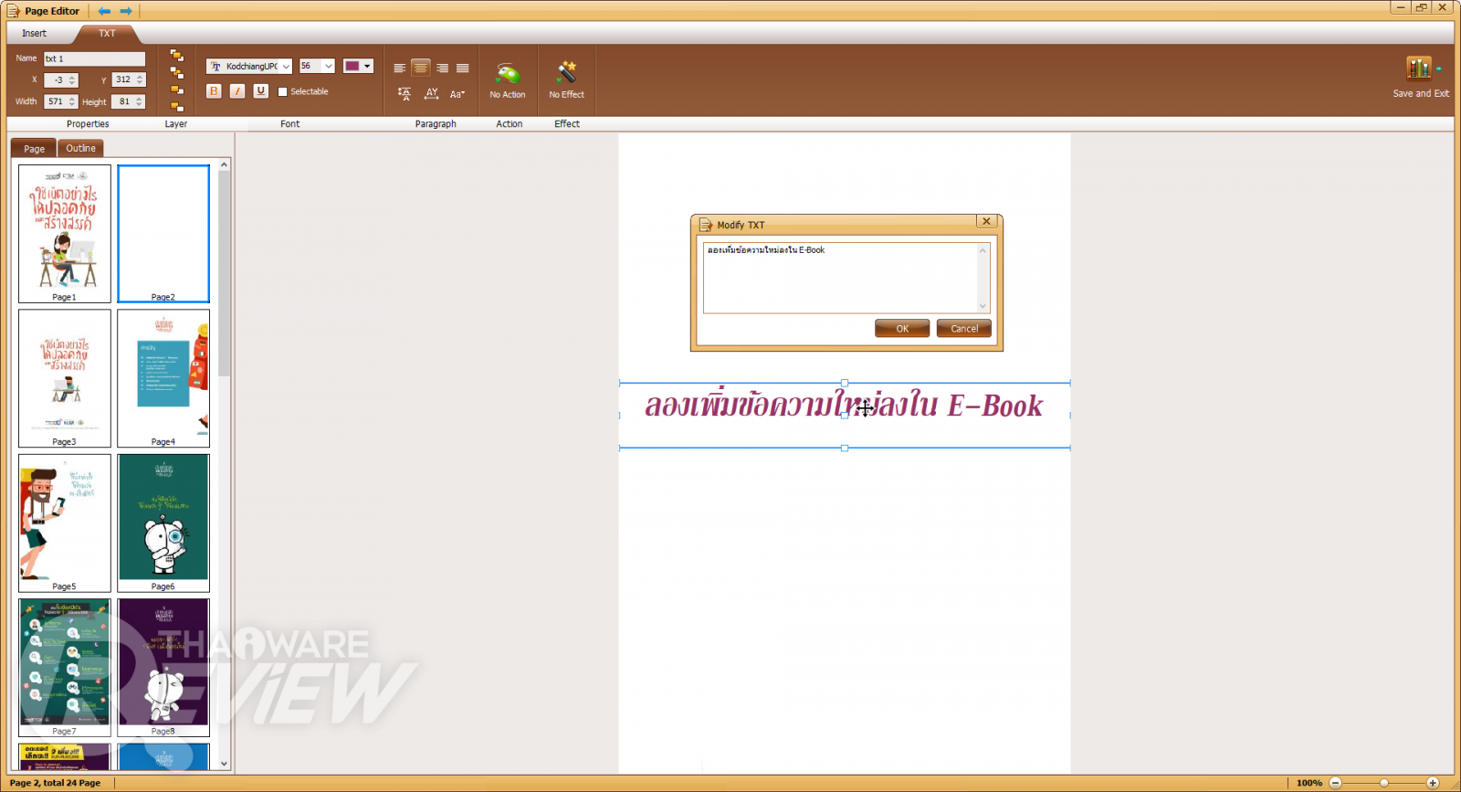Toggle bold formatting
This screenshot has width=1461, height=792.
tap(214, 91)
